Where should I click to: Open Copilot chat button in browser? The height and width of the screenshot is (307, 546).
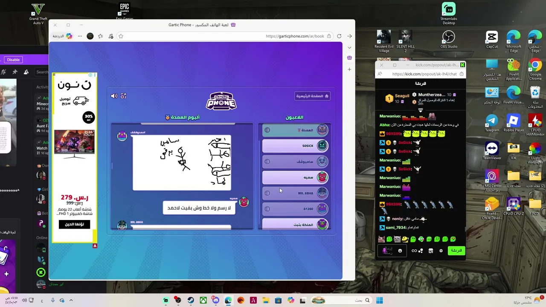coord(62,36)
